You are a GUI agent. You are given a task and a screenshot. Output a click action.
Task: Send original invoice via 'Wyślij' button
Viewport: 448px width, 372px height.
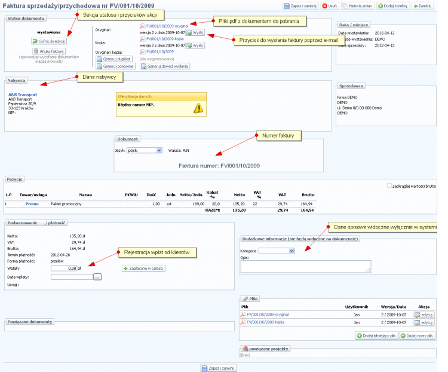[195, 32]
